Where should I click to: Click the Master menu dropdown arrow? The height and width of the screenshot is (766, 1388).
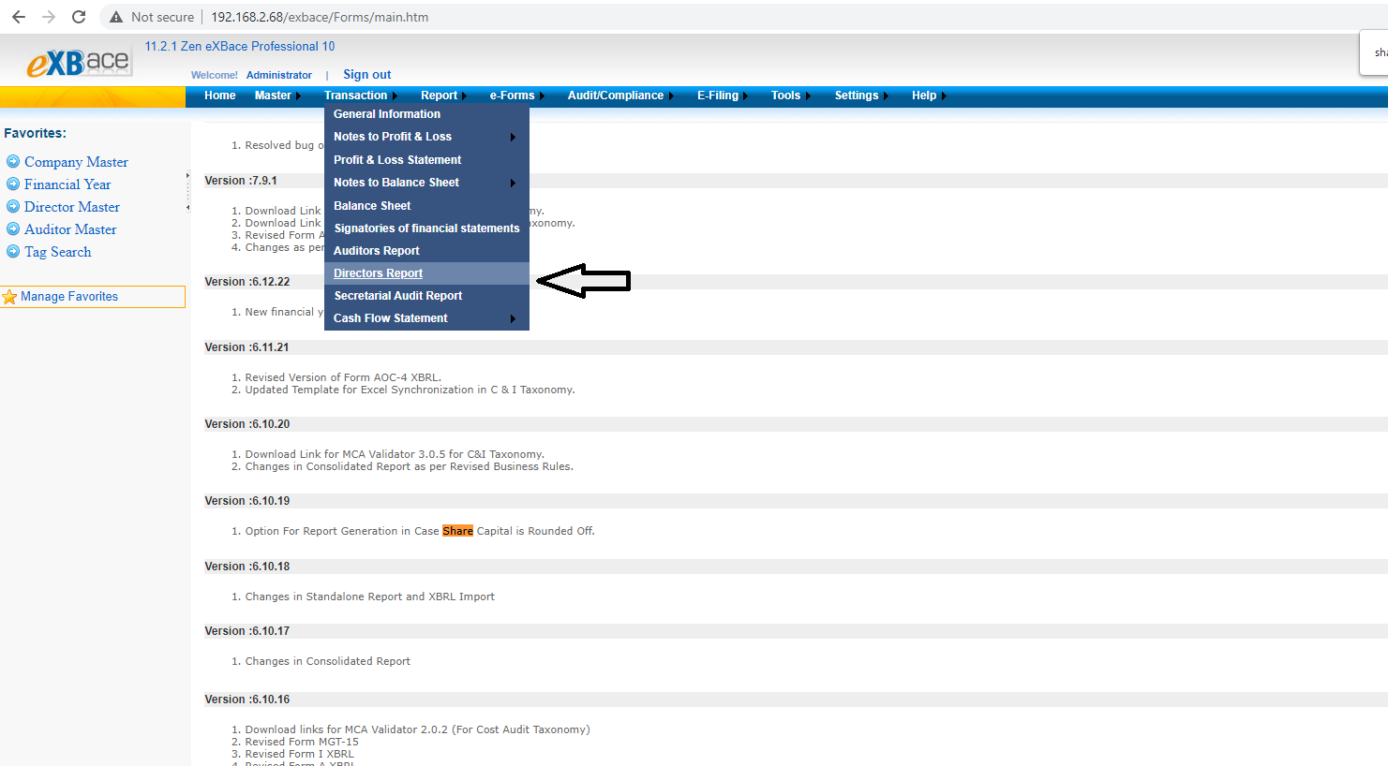(x=298, y=96)
